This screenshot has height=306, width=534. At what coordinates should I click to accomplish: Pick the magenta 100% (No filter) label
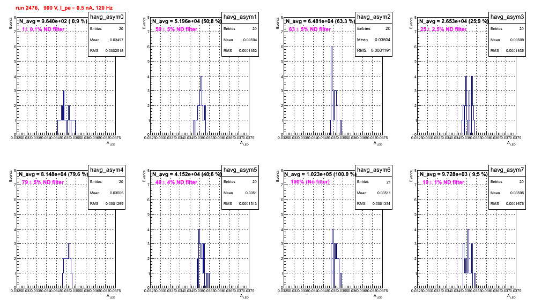pos(310,182)
